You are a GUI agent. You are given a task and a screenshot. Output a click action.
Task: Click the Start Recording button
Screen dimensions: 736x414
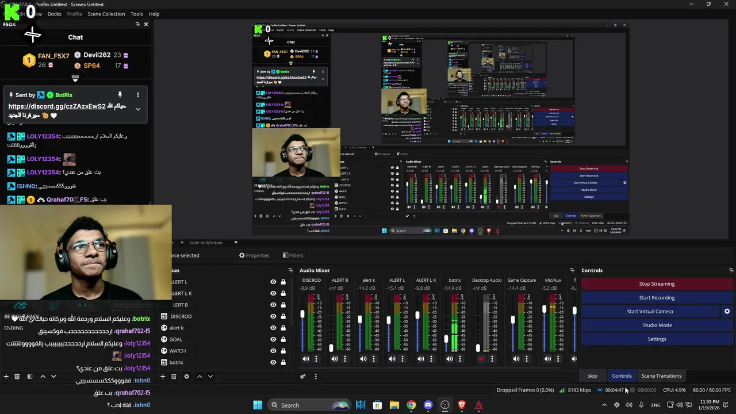(x=657, y=298)
